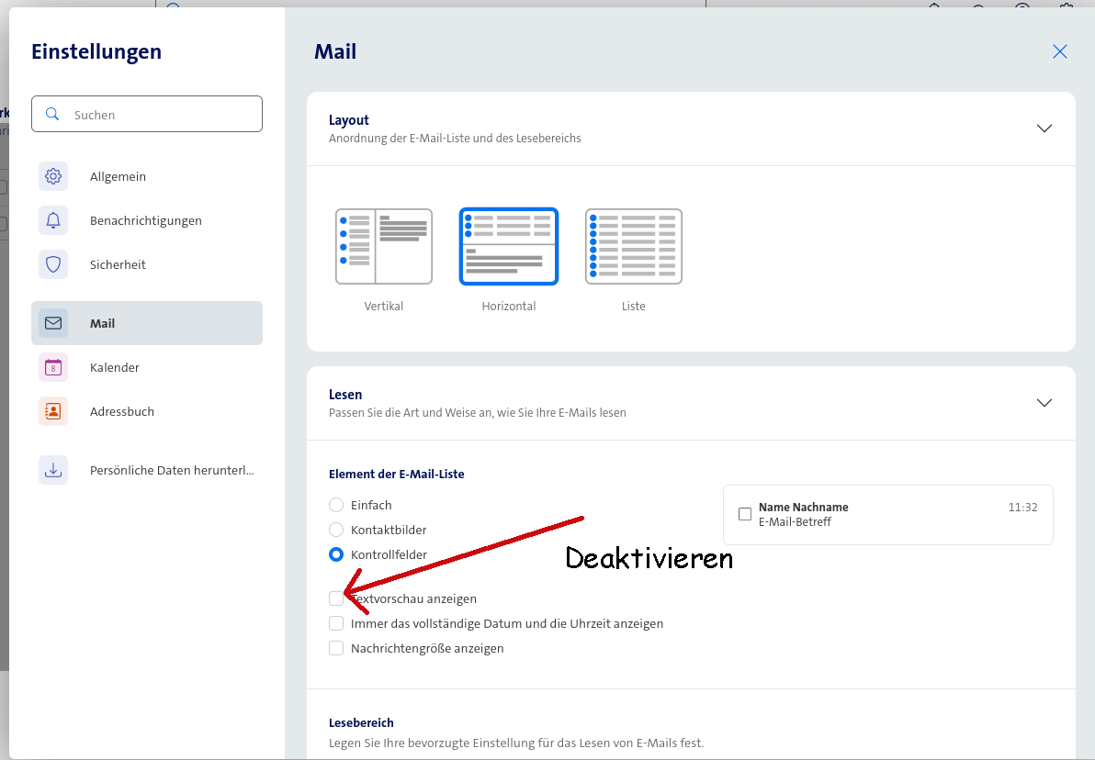Check Immer das vollständige Datum option
Image resolution: width=1095 pixels, height=760 pixels.
coord(336,623)
